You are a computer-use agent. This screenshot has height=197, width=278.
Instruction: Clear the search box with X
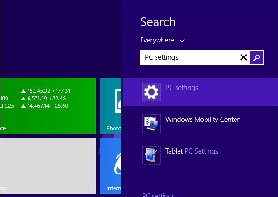(243, 57)
